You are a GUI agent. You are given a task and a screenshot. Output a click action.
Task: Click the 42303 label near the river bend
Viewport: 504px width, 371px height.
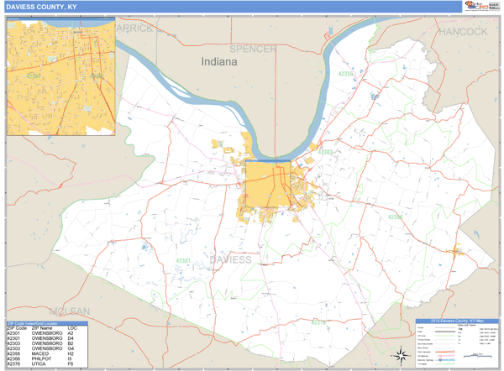pos(325,152)
